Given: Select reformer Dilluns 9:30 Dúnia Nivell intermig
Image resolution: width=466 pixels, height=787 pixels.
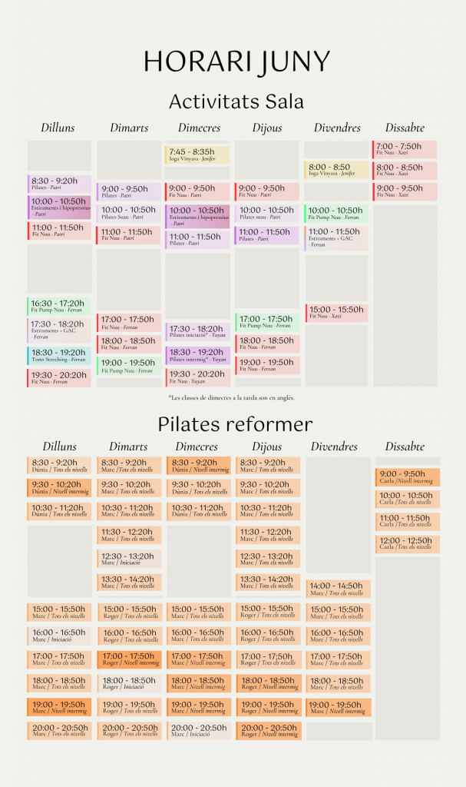Looking at the screenshot, I should 59,488.
